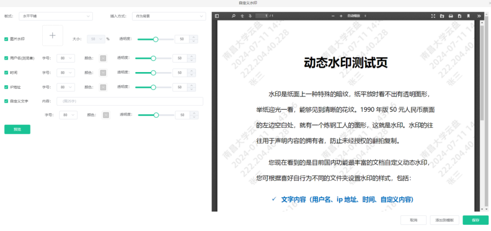Screen dimensions: 491x231
Task: Click the PDF page number field
Action: [x=262, y=16]
